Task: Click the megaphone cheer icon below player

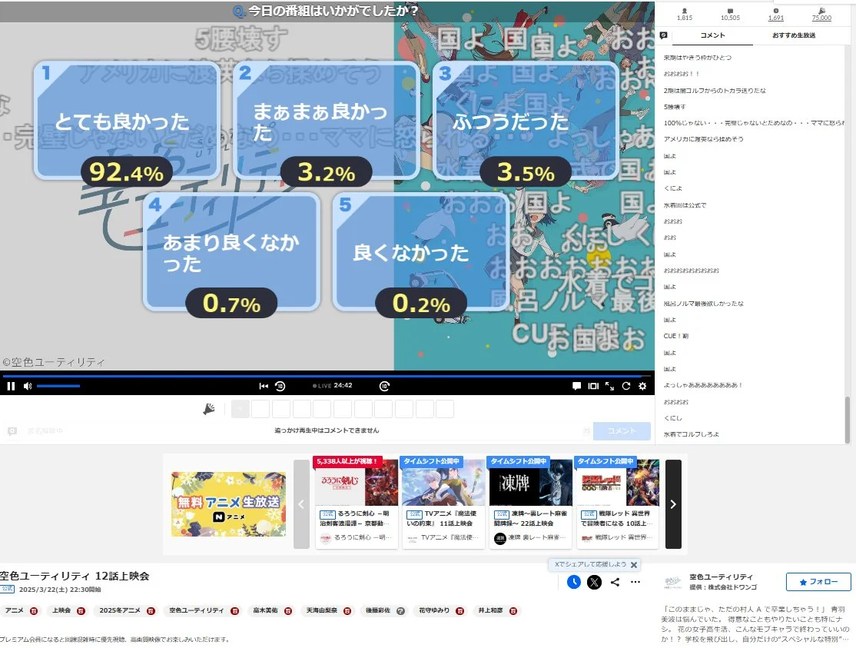Action: (x=208, y=409)
